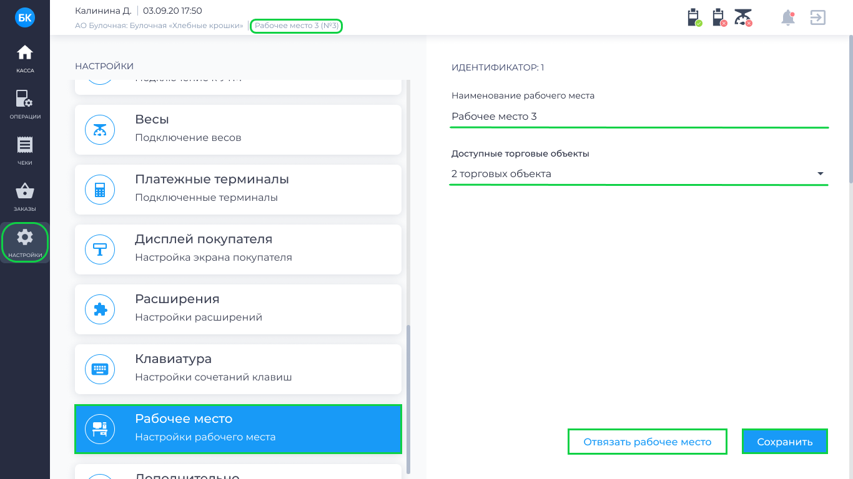Click Рабочее место 3 (№3) header label

tap(297, 26)
